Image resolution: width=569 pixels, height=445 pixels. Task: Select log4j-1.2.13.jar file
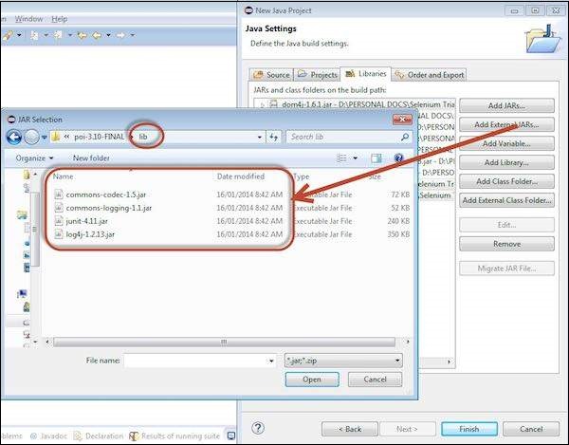pos(90,234)
